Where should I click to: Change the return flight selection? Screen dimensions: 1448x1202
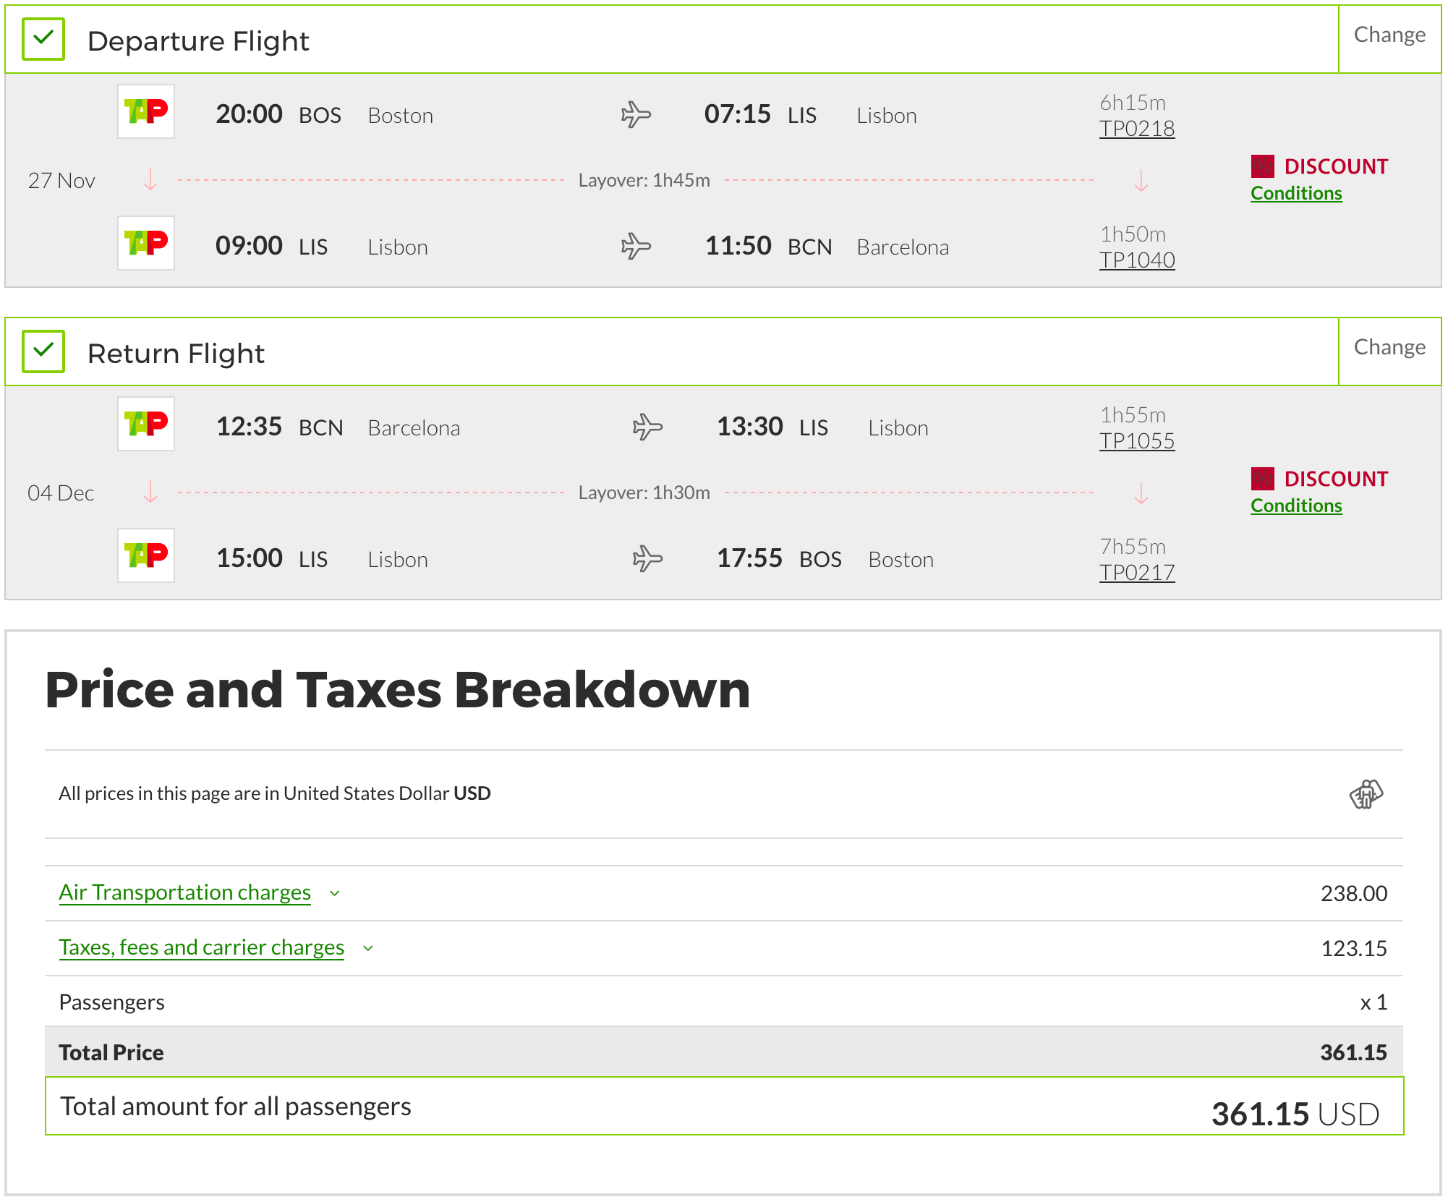(x=1389, y=347)
